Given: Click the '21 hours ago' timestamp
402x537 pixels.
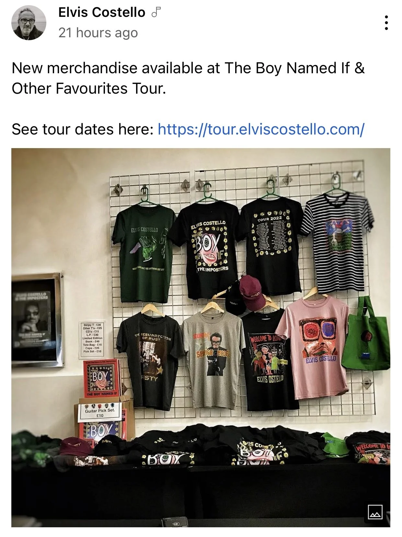Looking at the screenshot, I should pyautogui.click(x=98, y=33).
